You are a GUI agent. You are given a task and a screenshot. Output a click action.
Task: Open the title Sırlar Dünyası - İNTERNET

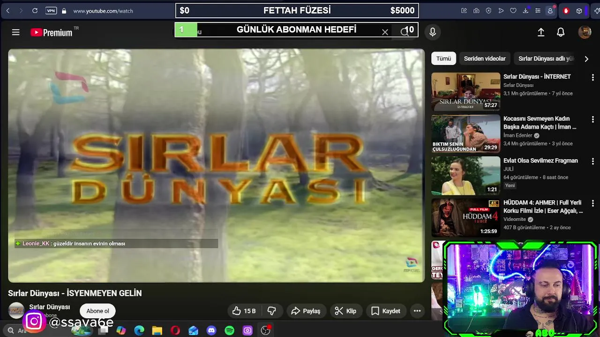pos(537,77)
